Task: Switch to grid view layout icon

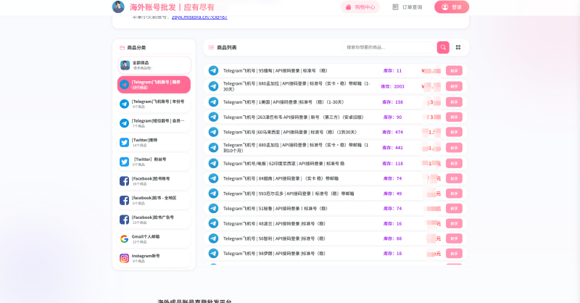Action: click(458, 47)
